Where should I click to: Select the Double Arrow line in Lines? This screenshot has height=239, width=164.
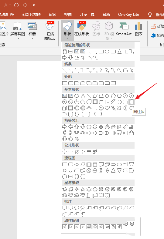pyautogui.click(x=77, y=70)
